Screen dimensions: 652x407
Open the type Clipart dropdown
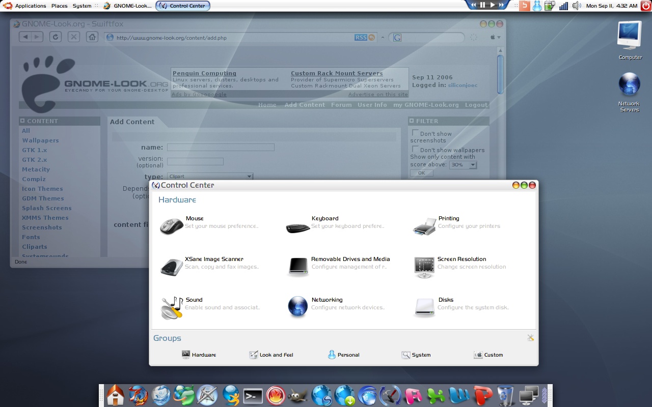210,176
